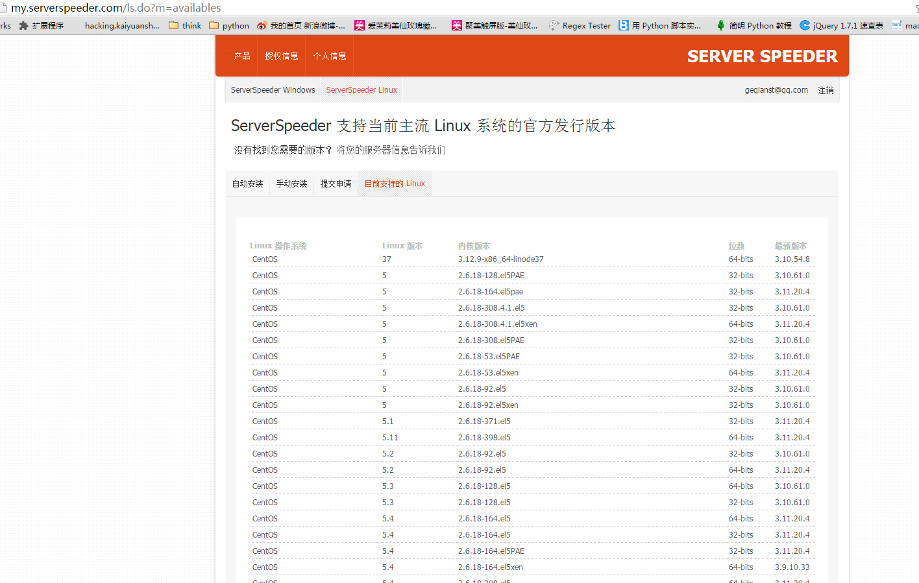
Task: Click the 内核版本 column header
Action: click(474, 246)
